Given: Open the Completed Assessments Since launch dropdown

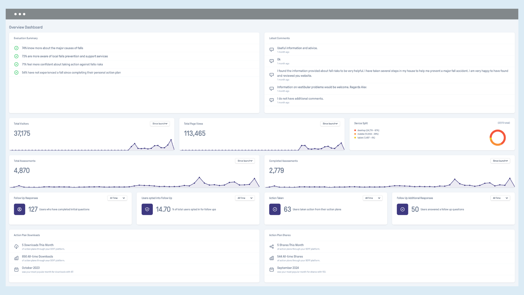Looking at the screenshot, I should tap(500, 161).
